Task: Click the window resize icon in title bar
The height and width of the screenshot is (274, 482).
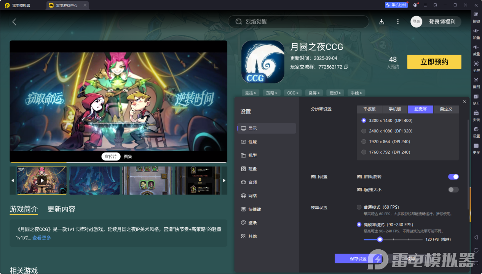Action: click(435, 5)
